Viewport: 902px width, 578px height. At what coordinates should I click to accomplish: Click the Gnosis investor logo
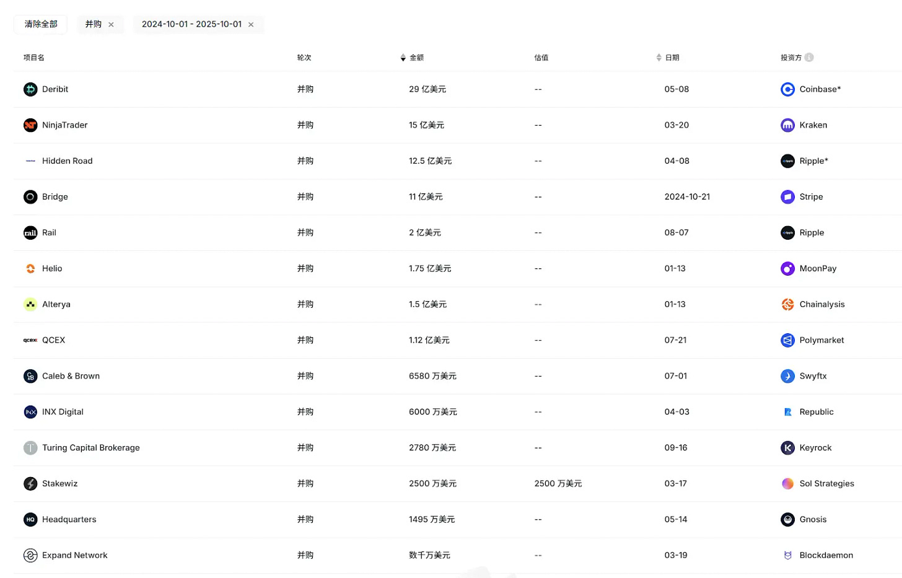click(x=787, y=520)
